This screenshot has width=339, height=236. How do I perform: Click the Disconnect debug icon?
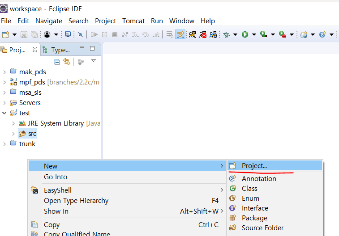[x=125, y=34]
